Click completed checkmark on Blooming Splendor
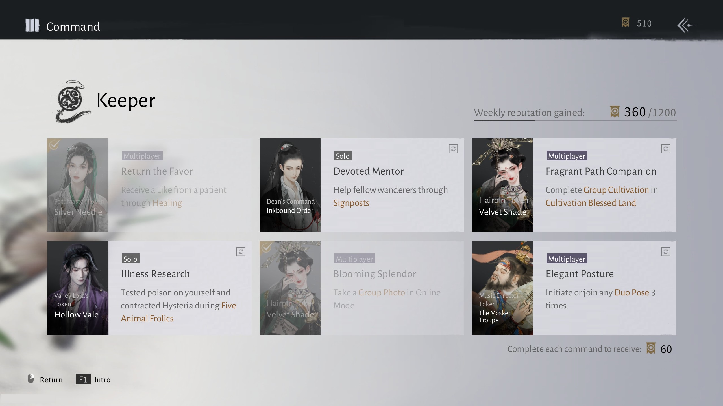The height and width of the screenshot is (406, 723). 266,248
